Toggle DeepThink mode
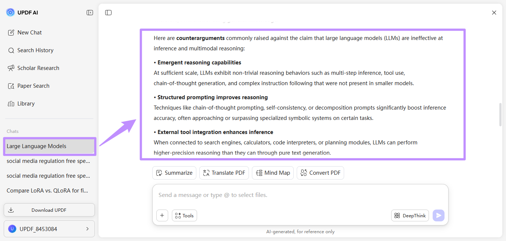The height and width of the screenshot is (241, 506). coord(410,215)
